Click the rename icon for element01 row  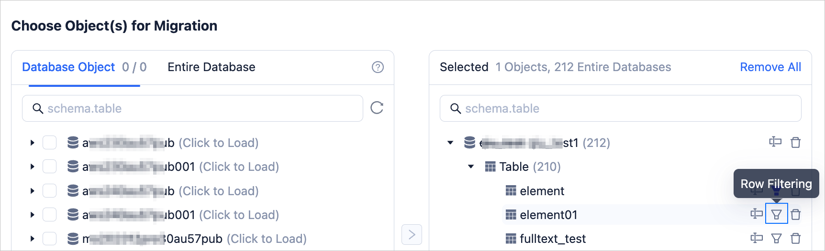[757, 214]
